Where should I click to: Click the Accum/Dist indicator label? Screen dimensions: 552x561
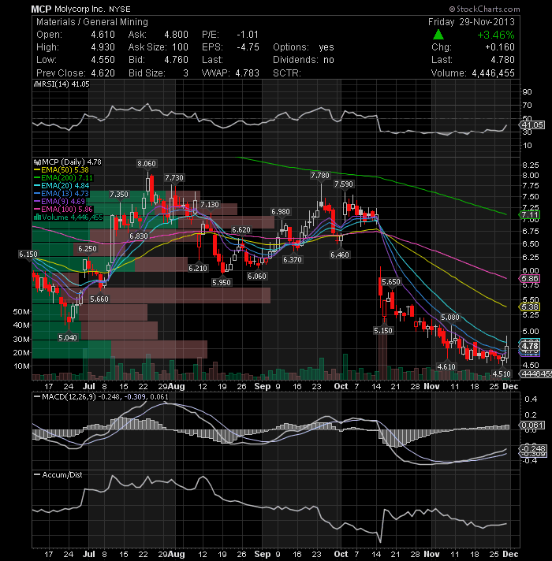point(62,475)
